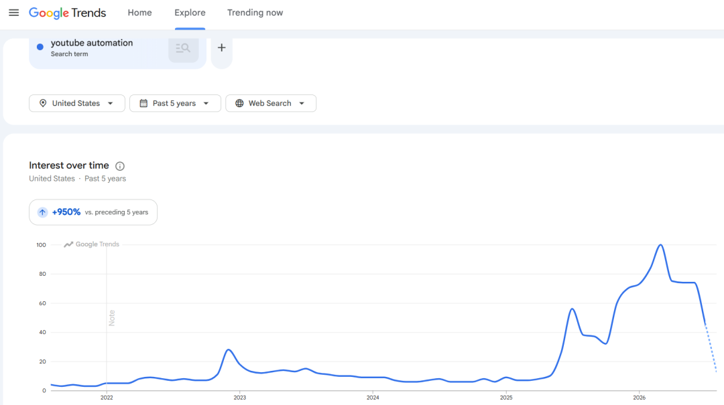Click the +950% change badge
Screen dimensions: 724x405
93,212
